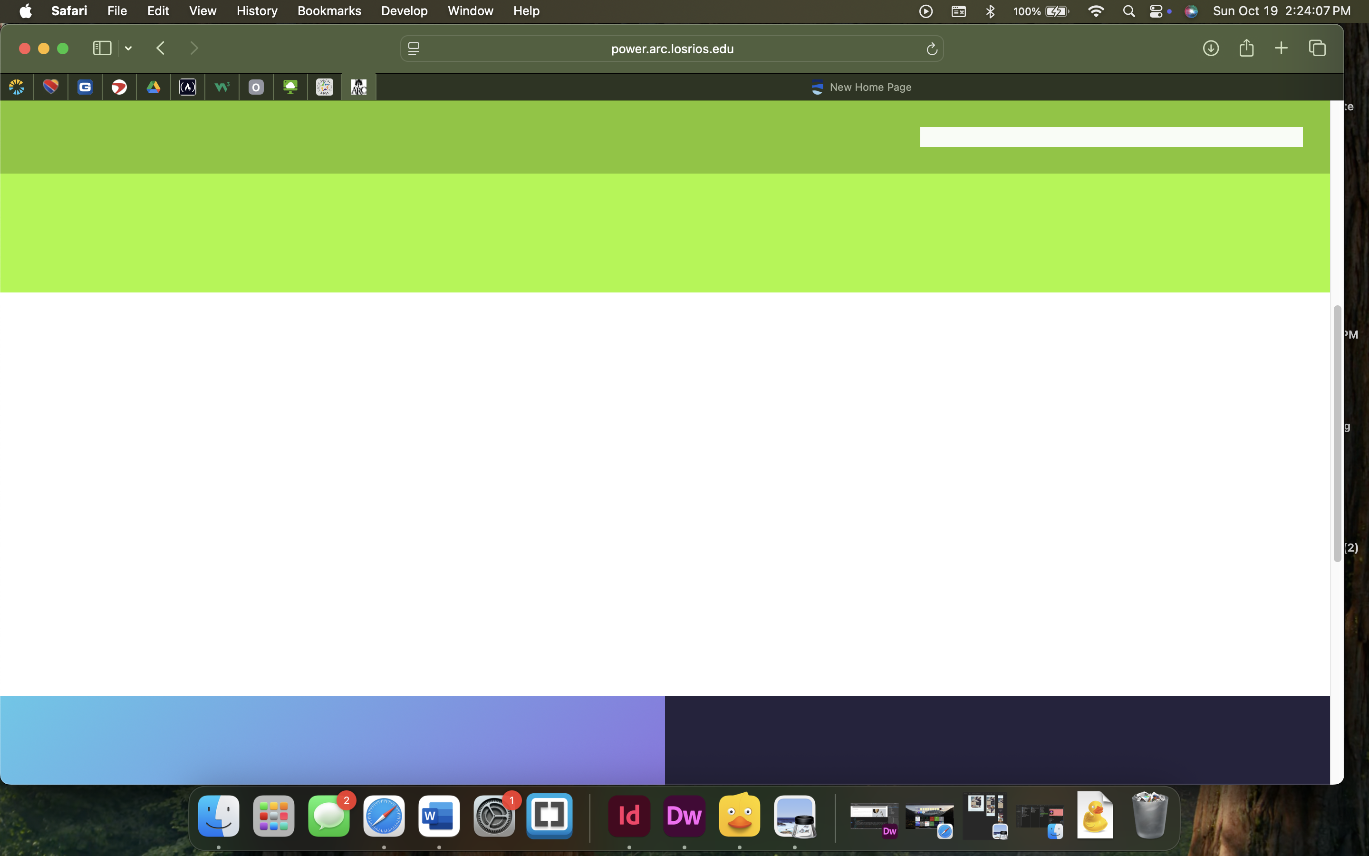Screen dimensions: 1369x856
Task: Reload the page with the refresh icon
Action: pos(932,49)
